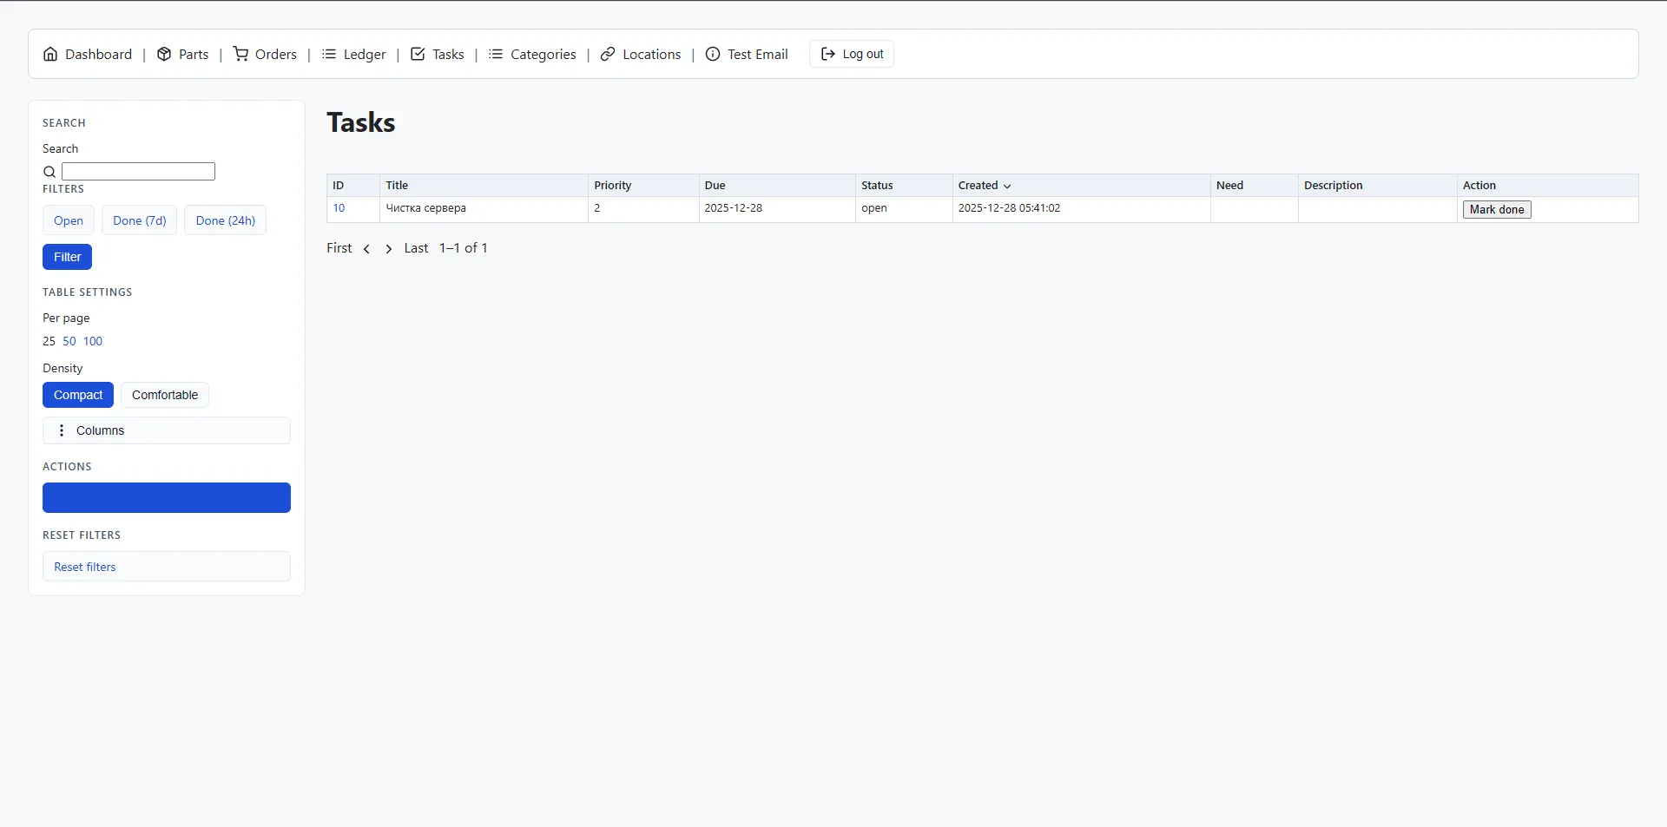Image resolution: width=1667 pixels, height=827 pixels.
Task: Toggle the Done (24h) filter
Action: click(226, 220)
